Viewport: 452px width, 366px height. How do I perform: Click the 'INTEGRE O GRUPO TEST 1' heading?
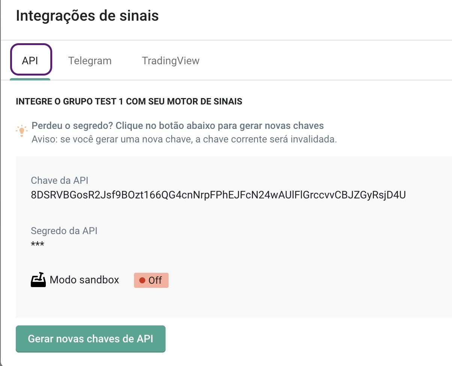[x=129, y=101]
